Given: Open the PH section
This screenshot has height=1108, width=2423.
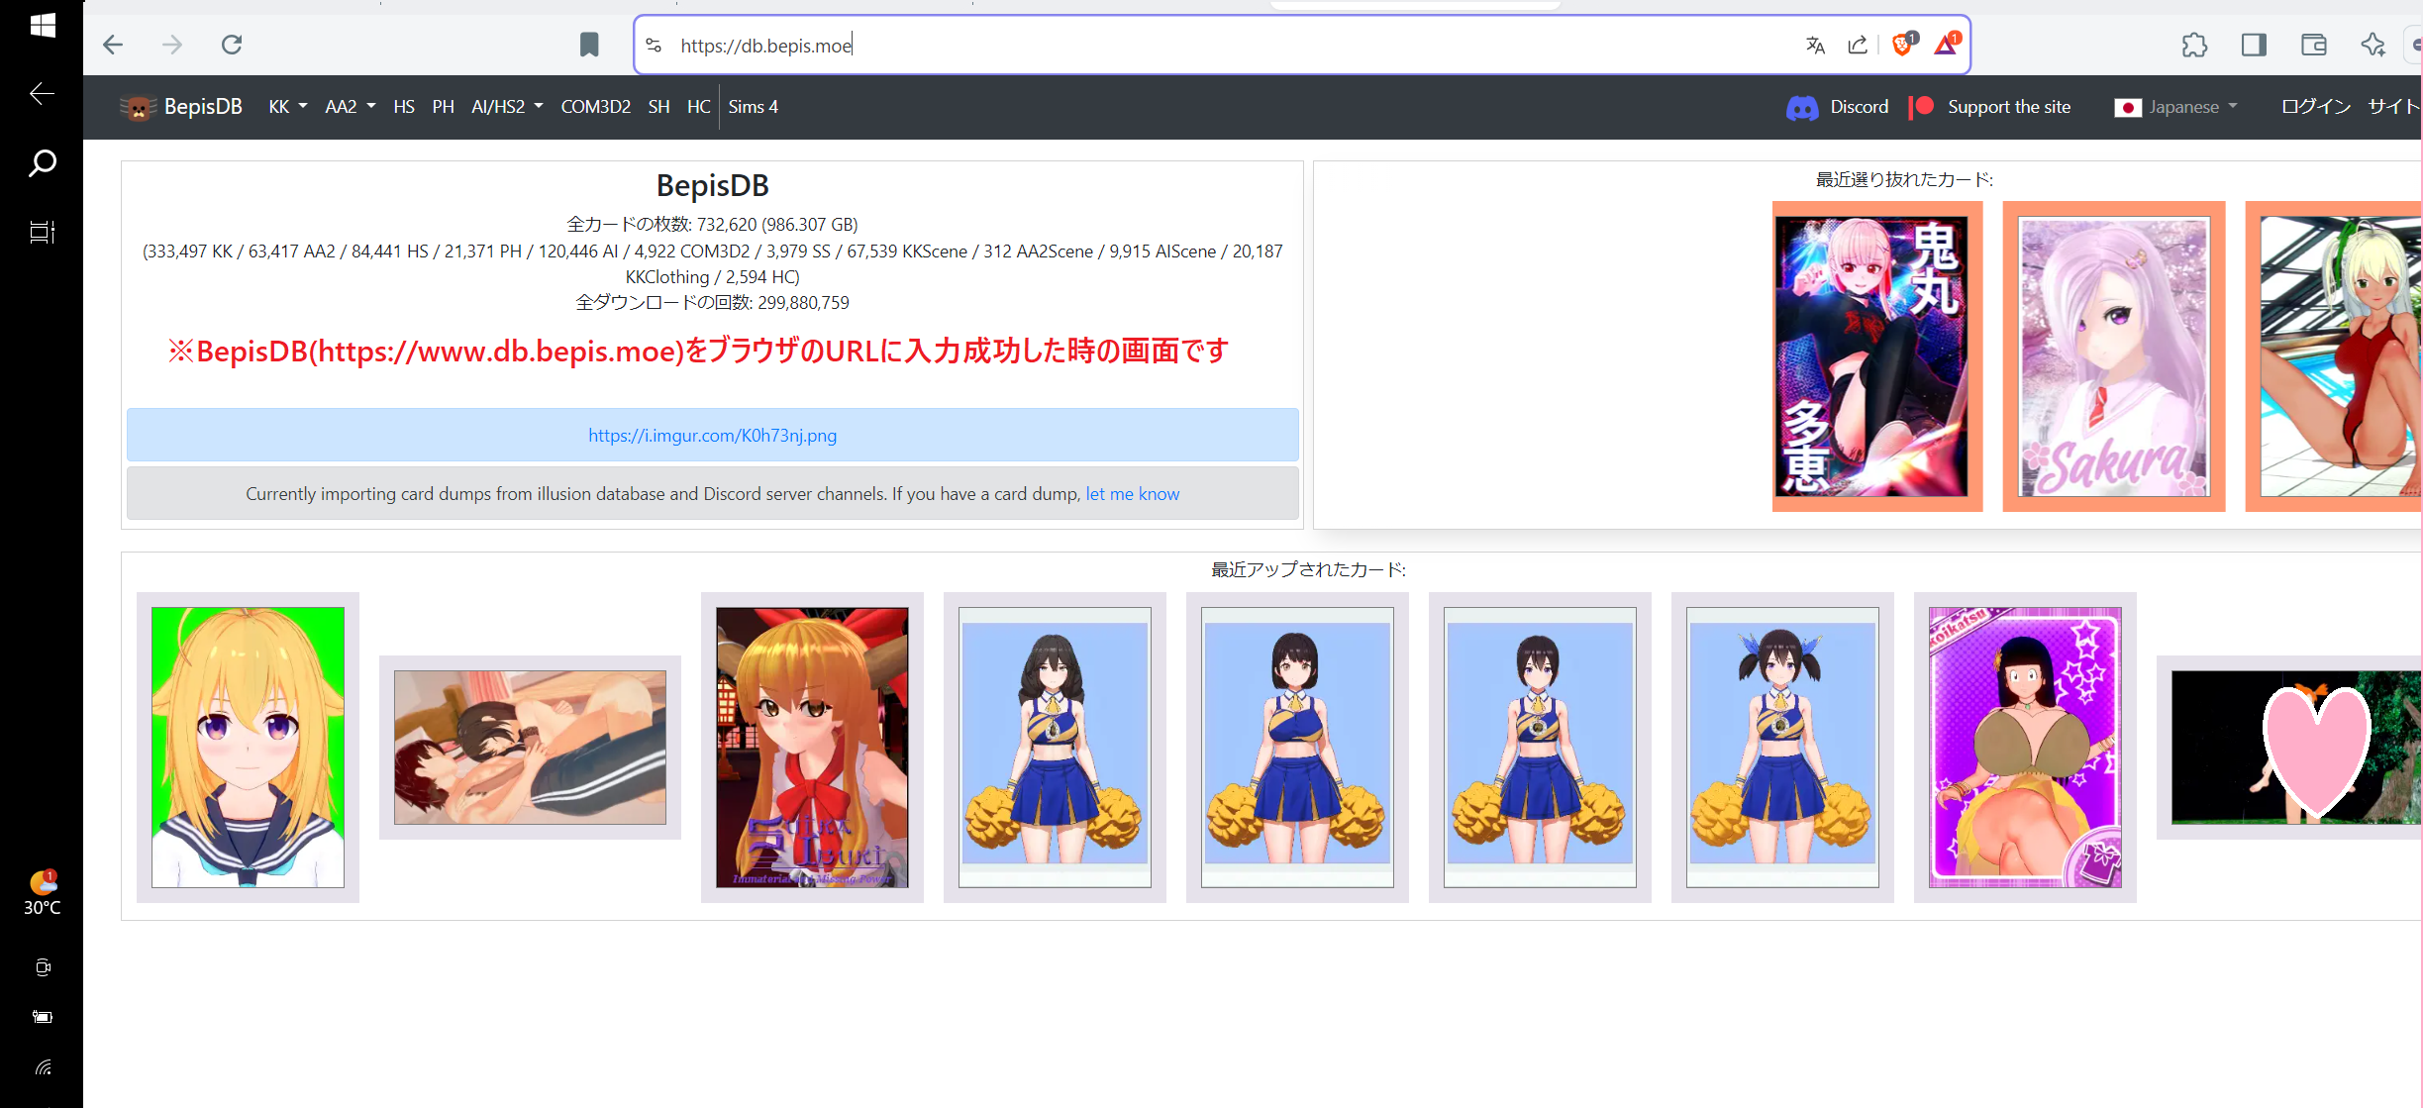Looking at the screenshot, I should [443, 107].
